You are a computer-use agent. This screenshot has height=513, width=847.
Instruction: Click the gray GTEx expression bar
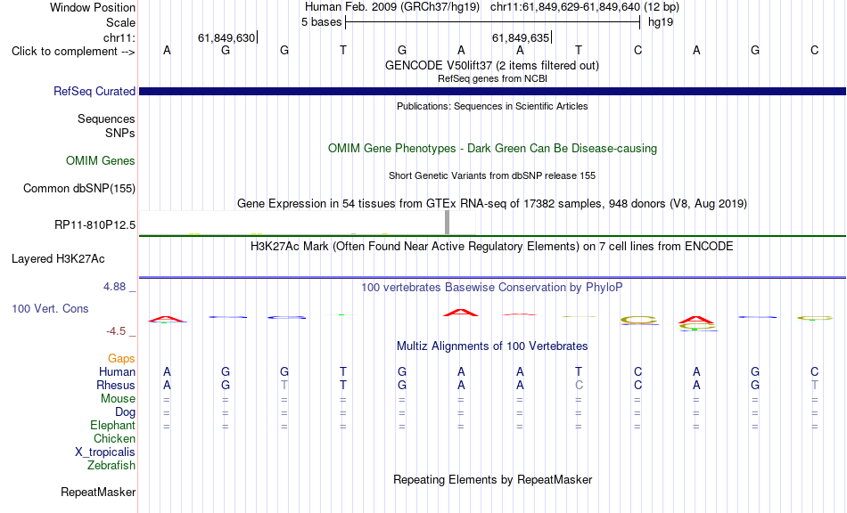pos(447,223)
